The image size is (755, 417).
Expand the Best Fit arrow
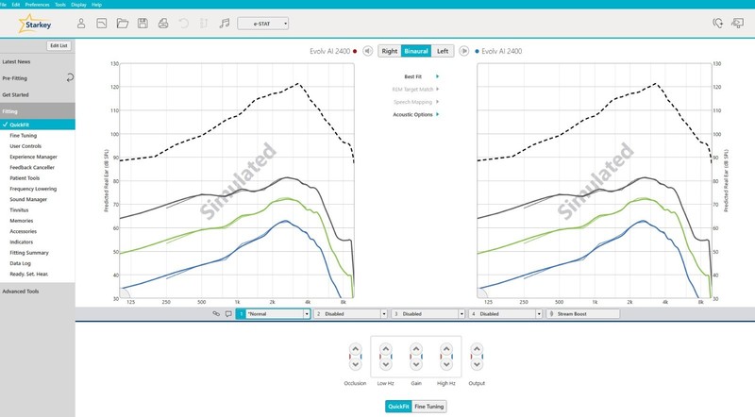437,76
